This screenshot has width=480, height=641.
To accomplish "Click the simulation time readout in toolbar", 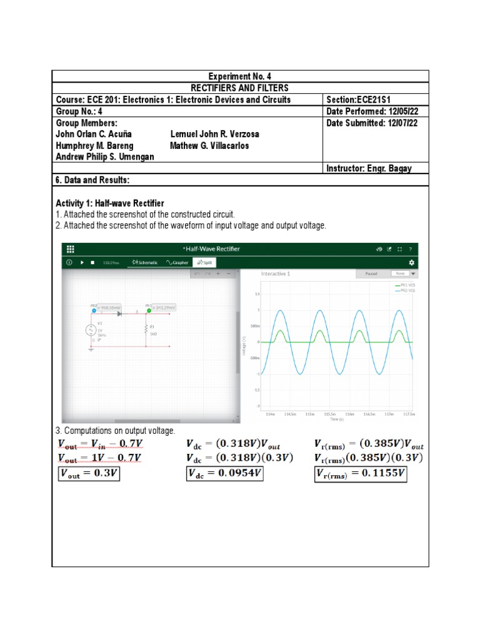I will coord(111,262).
